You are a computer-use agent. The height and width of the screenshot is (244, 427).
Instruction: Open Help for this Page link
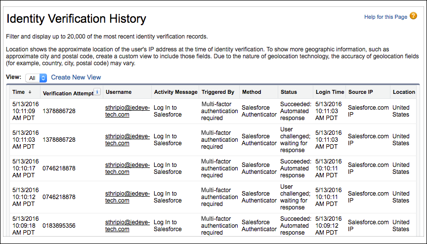(385, 17)
